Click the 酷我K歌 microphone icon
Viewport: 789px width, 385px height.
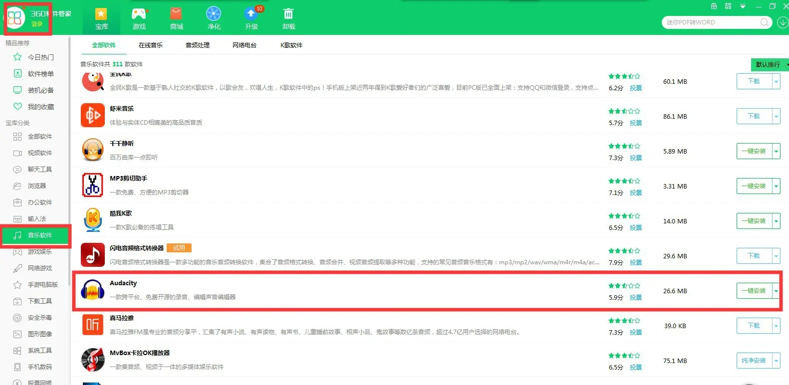coord(93,220)
